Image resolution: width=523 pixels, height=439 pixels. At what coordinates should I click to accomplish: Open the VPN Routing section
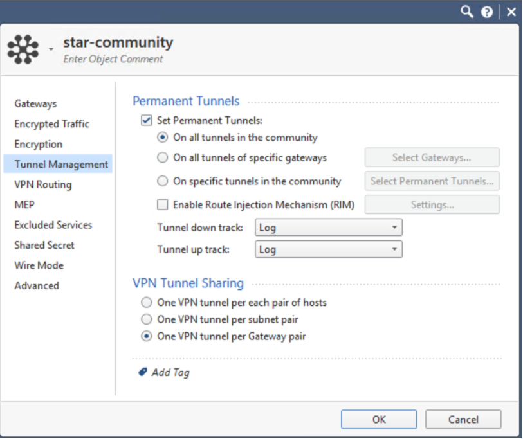[43, 184]
